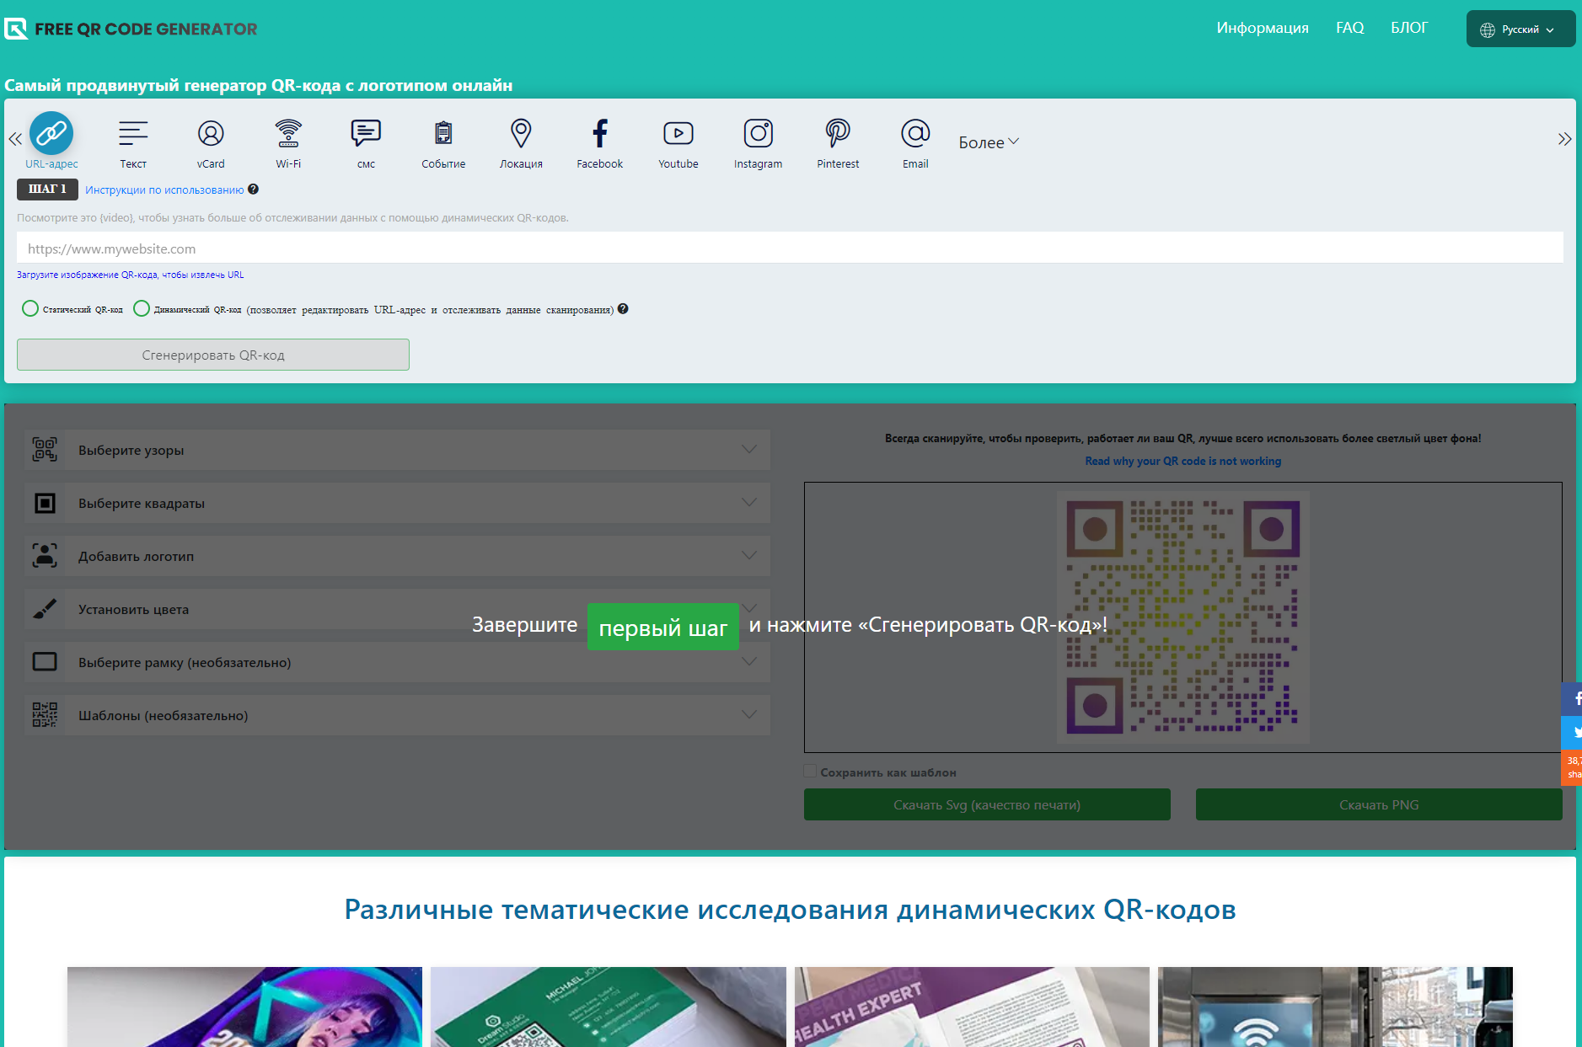Select the URL-адрес link icon
Viewport: 1582px width, 1047px height.
tap(51, 133)
